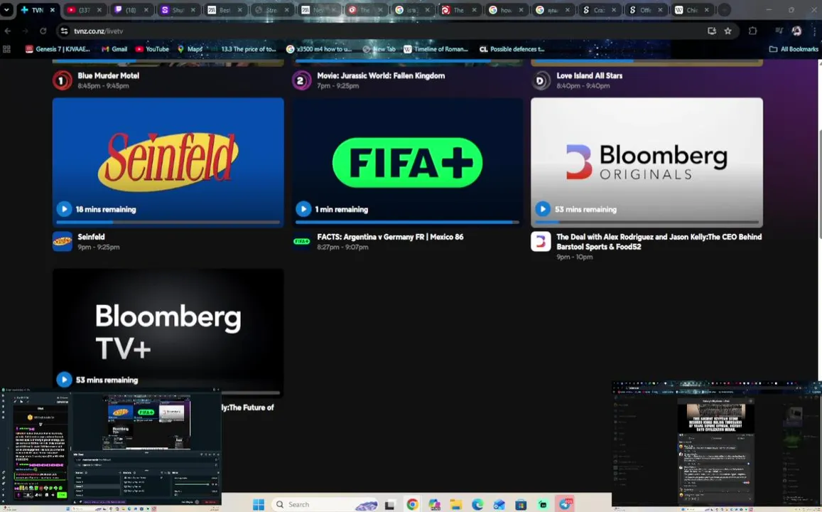Screen dimensions: 822x512
Task: Open the YouTube bookmark
Action: (152, 49)
